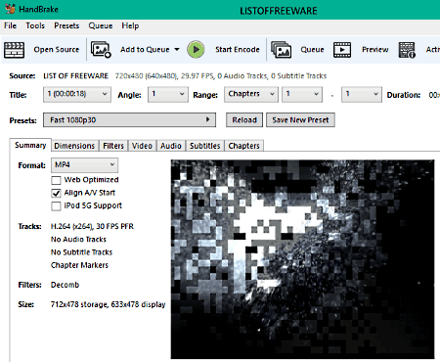Open the Queue menu
440x362 pixels.
[101, 25]
